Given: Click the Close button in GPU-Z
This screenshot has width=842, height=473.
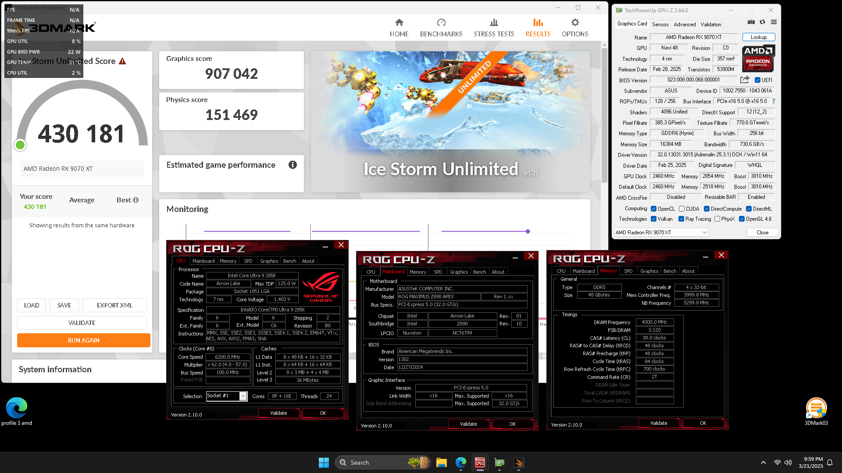Looking at the screenshot, I should tap(762, 233).
